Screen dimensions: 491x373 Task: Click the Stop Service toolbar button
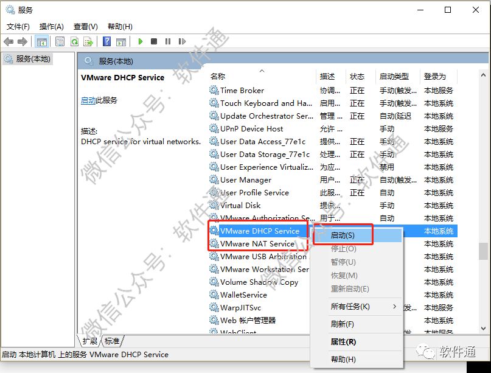[x=154, y=41]
